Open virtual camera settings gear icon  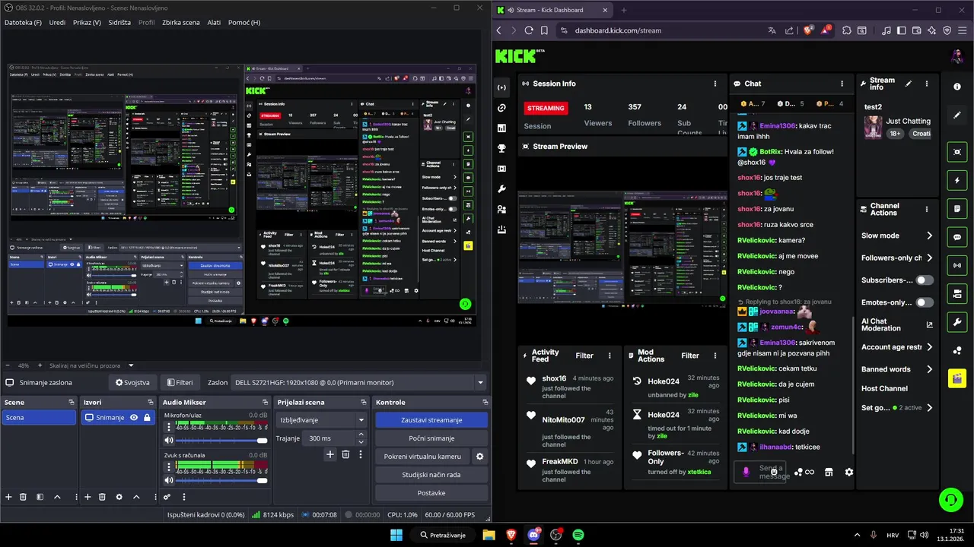click(479, 457)
